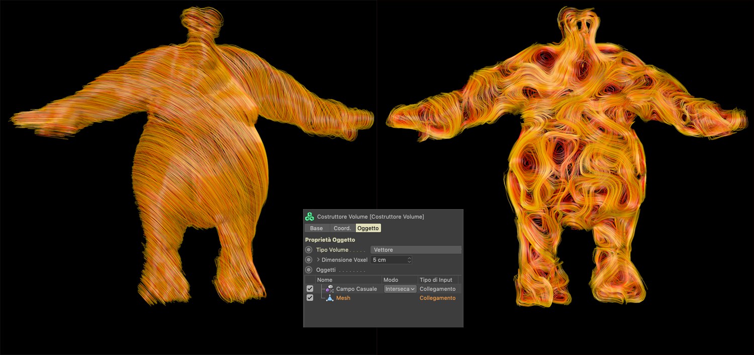This screenshot has height=355, width=754.
Task: Click the orange Collegamento in Mesh row
Action: 437,298
